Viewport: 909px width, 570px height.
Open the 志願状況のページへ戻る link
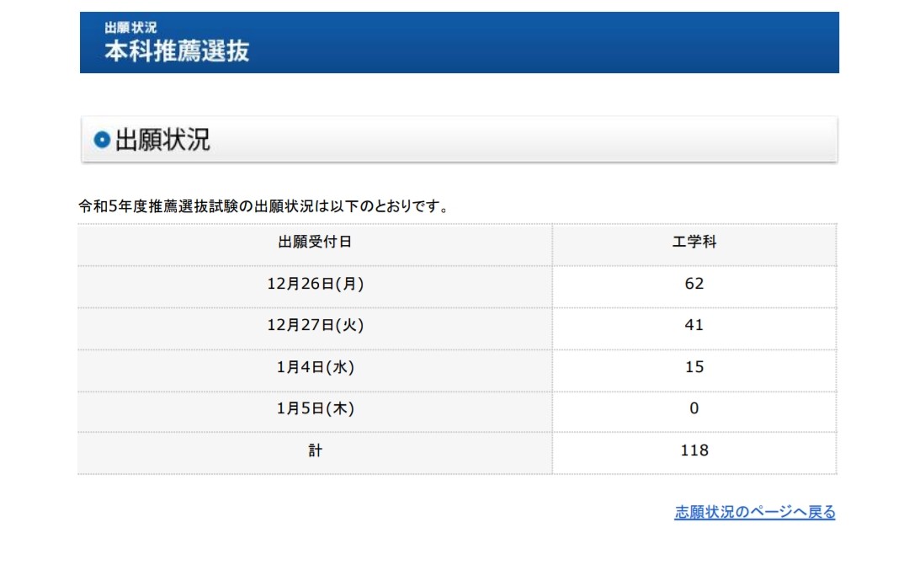pos(754,512)
